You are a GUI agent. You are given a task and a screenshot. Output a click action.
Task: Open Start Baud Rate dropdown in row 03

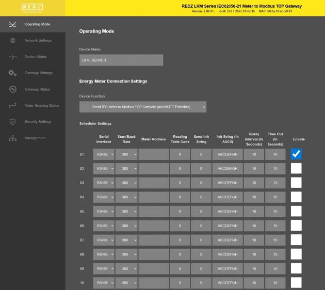127,183
